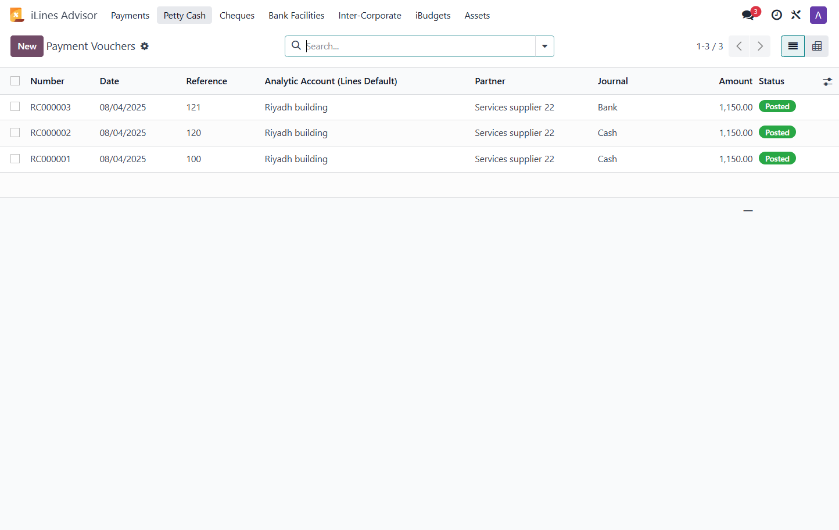Select the RC000001 row checkbox

pyautogui.click(x=15, y=159)
